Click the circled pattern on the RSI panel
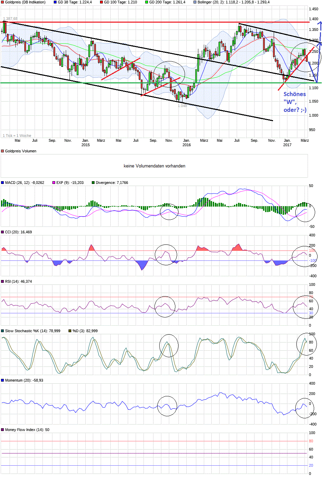Viewport: 322px width, 477px height. pyautogui.click(x=165, y=306)
